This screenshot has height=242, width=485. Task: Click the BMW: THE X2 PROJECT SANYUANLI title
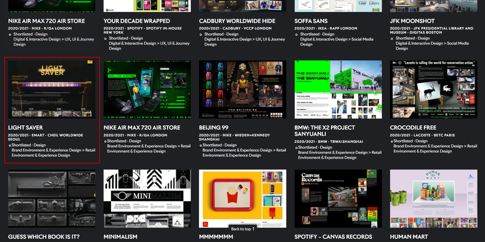(325, 131)
